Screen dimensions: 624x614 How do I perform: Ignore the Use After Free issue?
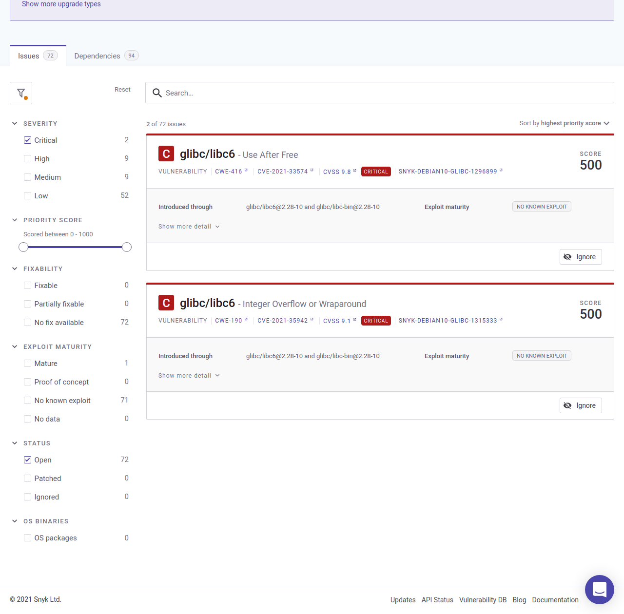click(581, 257)
